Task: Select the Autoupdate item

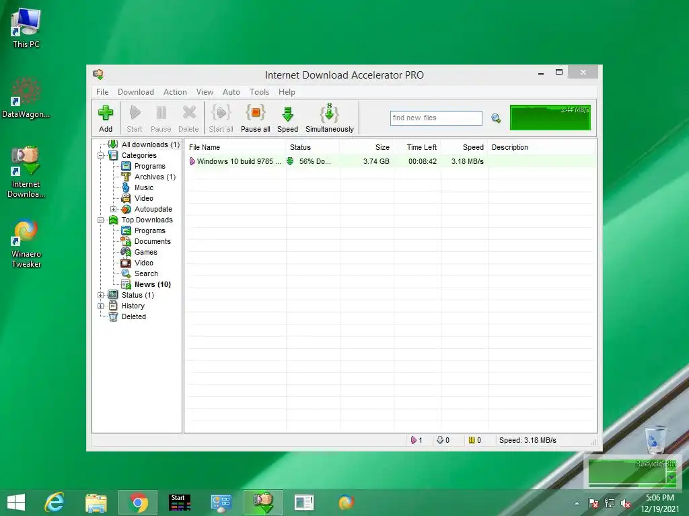Action: point(153,210)
